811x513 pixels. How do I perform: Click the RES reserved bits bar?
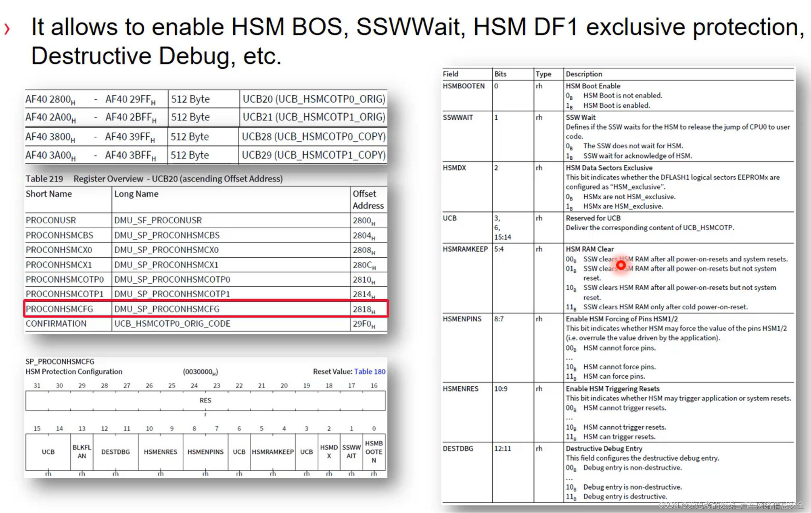click(x=205, y=400)
